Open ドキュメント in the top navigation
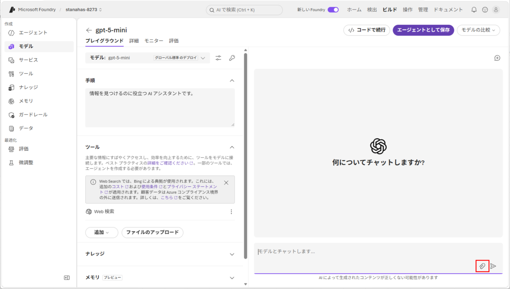 pos(448,10)
